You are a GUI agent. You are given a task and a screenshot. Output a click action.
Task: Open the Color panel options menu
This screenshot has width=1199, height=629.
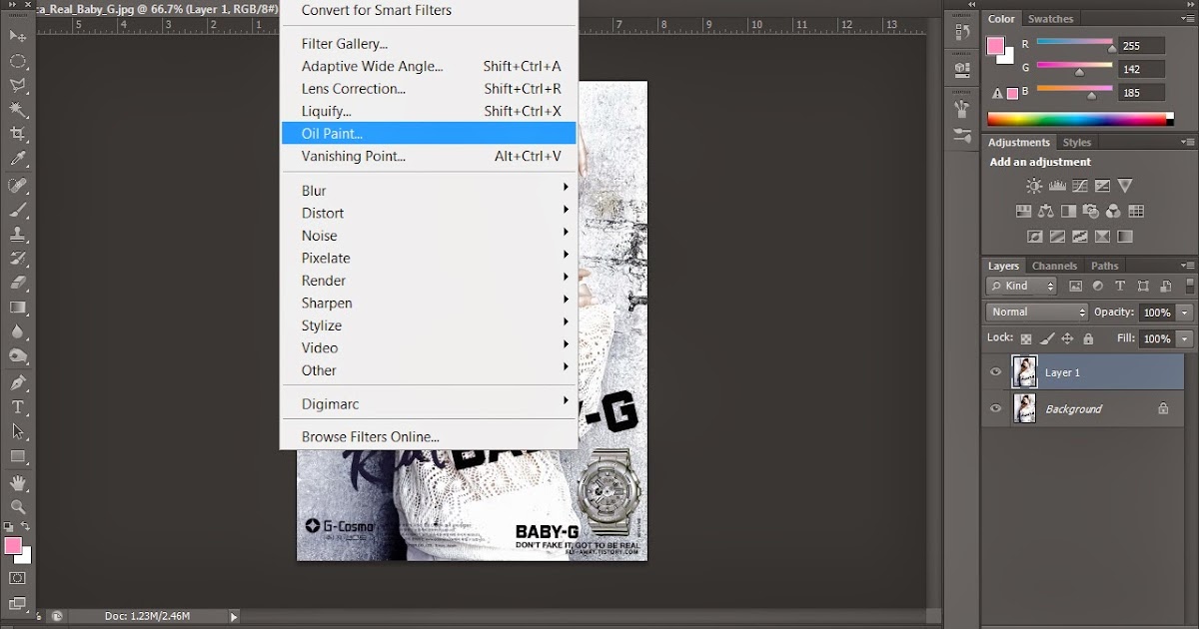pos(1186,19)
